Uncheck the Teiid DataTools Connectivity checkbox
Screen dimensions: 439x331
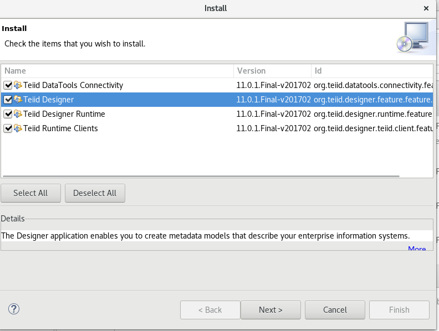point(8,85)
